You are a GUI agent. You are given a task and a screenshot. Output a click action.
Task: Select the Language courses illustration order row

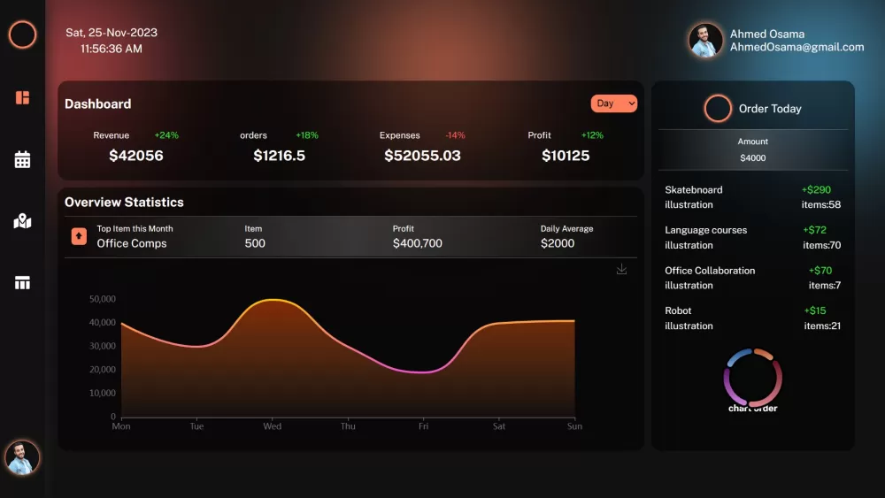click(752, 237)
